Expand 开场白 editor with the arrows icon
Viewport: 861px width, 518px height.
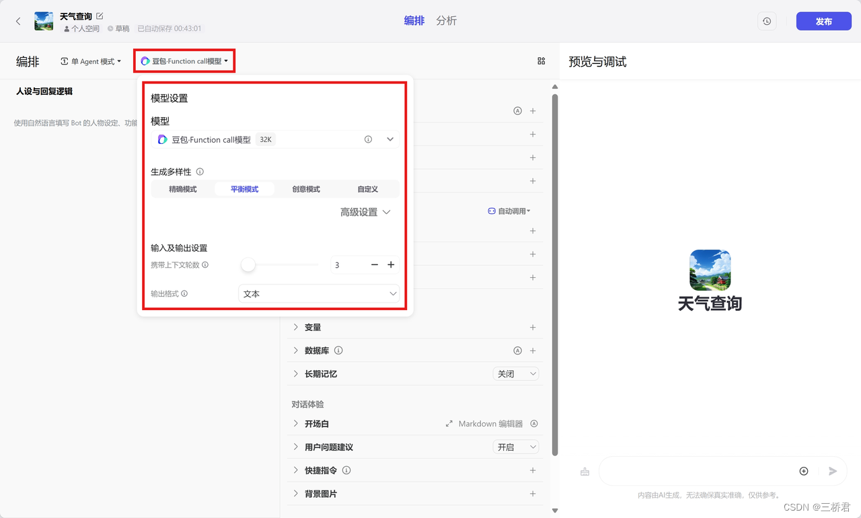449,424
